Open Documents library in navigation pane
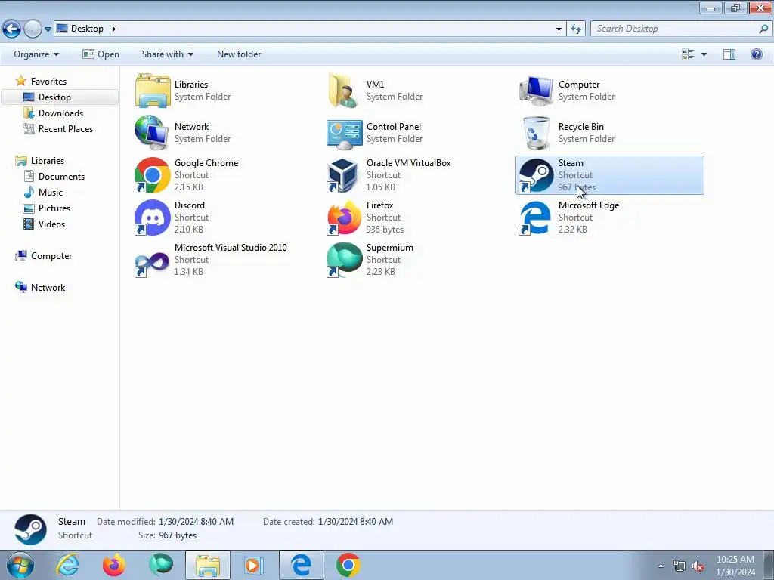Viewport: 774px width, 580px height. [61, 177]
